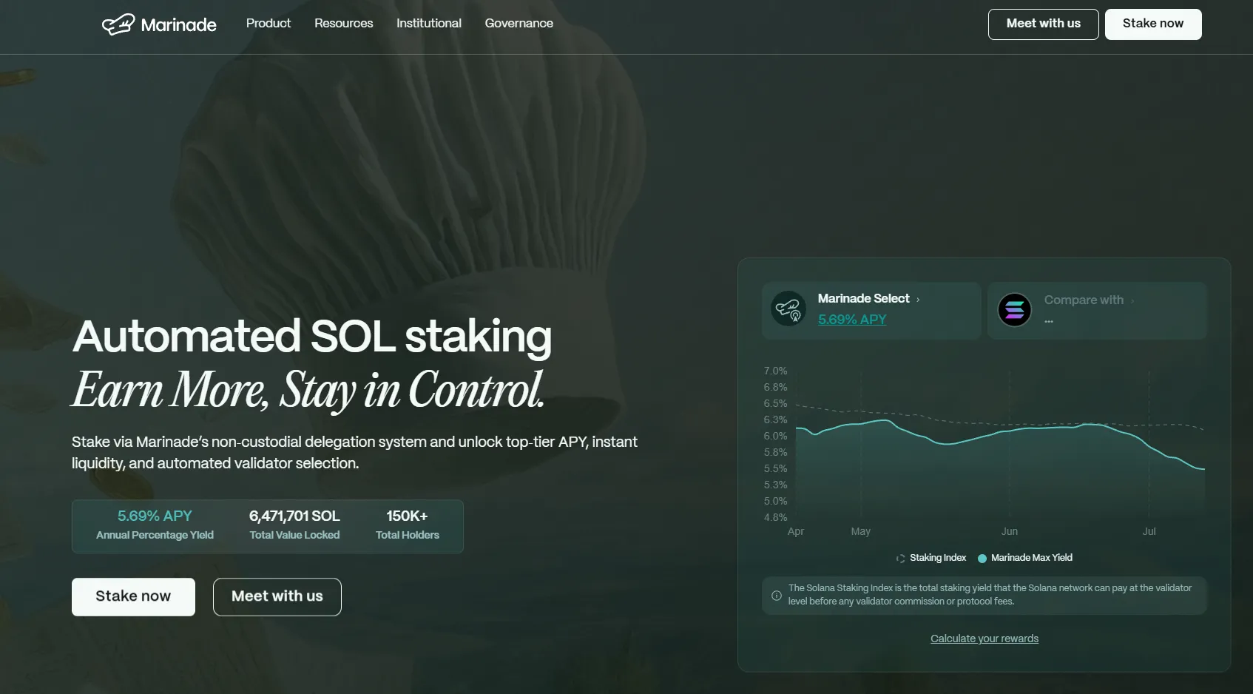Screen dimensions: 1253x694
Task: Click the 7.0% y-axis label
Action: coord(775,371)
